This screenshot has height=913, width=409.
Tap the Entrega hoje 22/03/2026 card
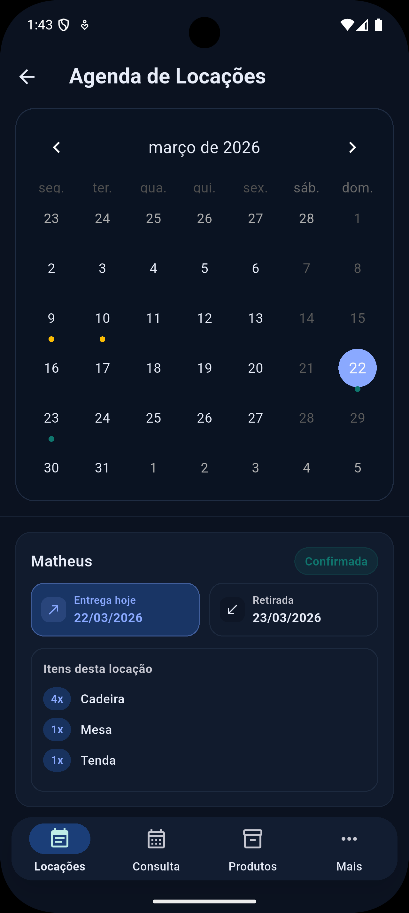pos(115,610)
